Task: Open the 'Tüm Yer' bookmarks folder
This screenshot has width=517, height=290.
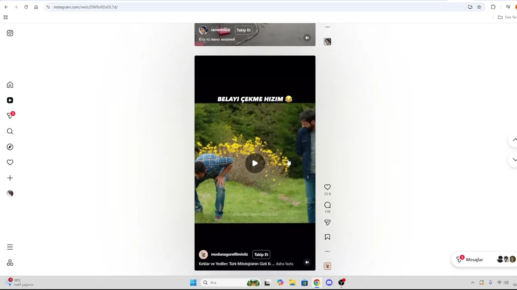Action: (507, 17)
